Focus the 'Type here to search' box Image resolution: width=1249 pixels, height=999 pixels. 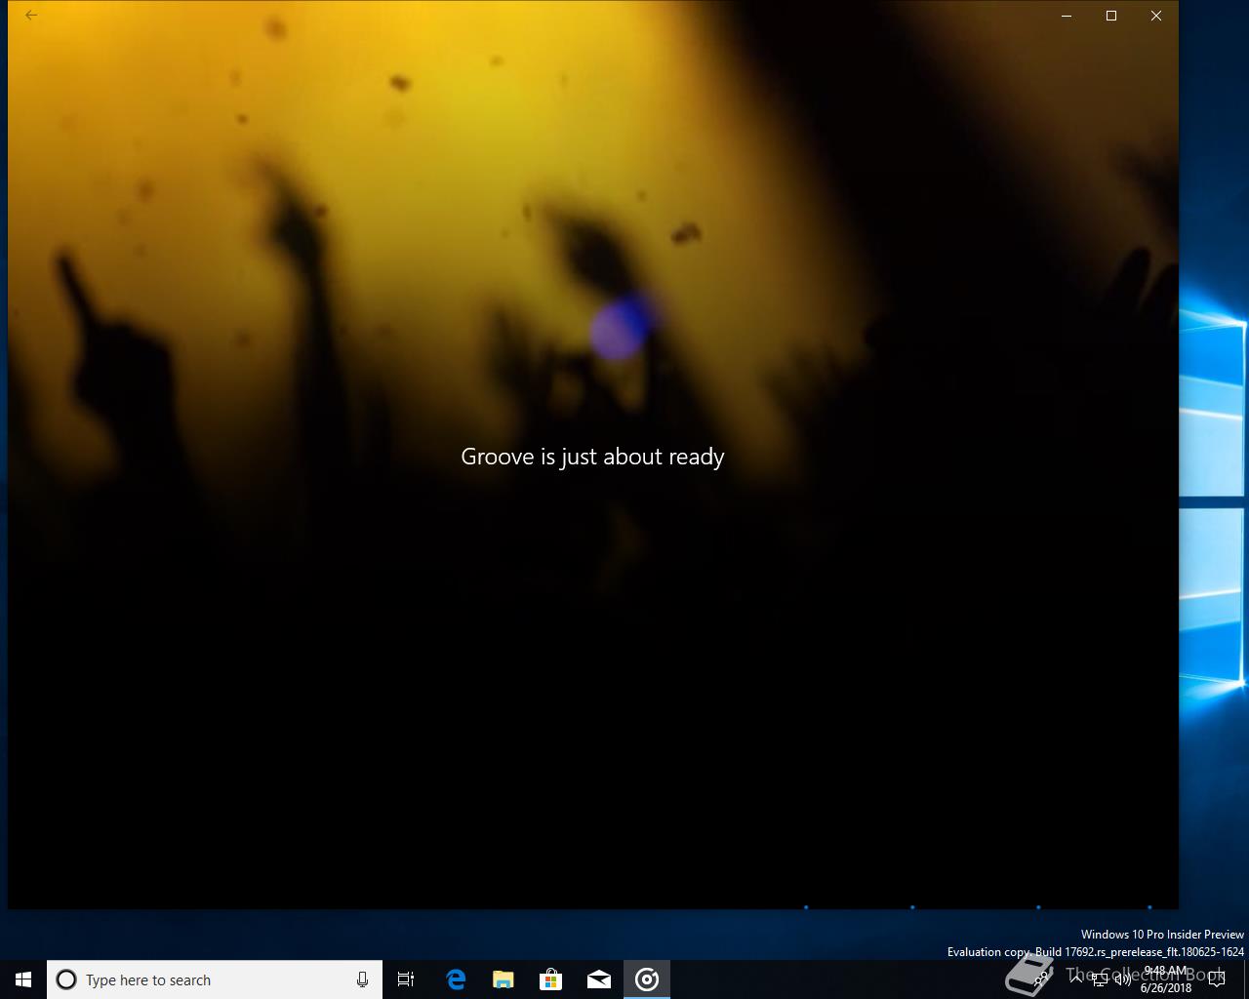[215, 979]
